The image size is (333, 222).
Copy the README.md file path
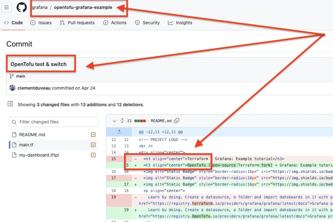(177, 121)
